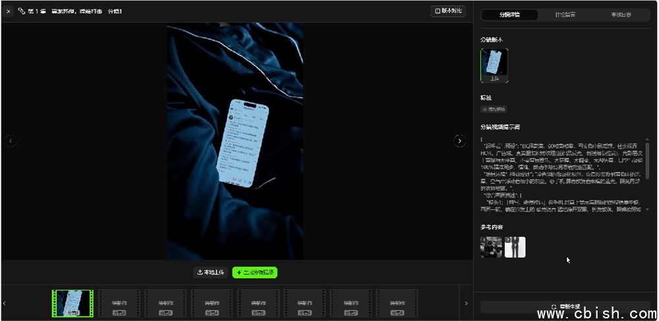Switch to the 分镜详情 details tab

[x=509, y=15]
